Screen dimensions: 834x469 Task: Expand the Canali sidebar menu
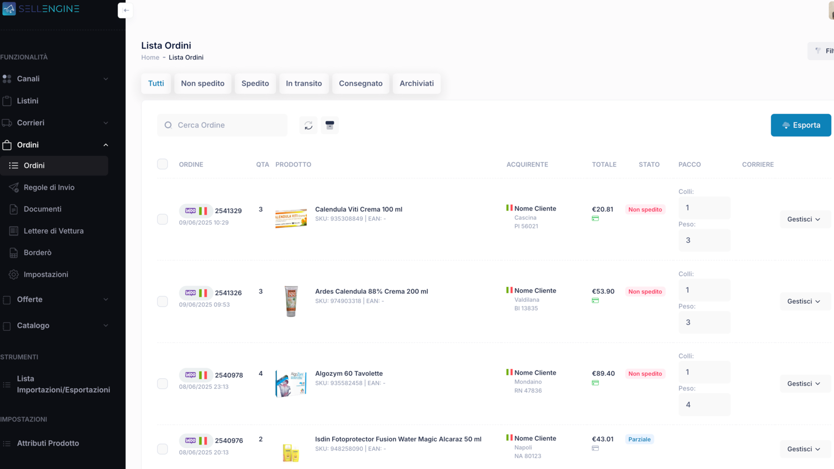point(55,79)
